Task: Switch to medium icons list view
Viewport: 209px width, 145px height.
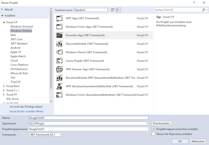Action: pyautogui.click(x=118, y=10)
